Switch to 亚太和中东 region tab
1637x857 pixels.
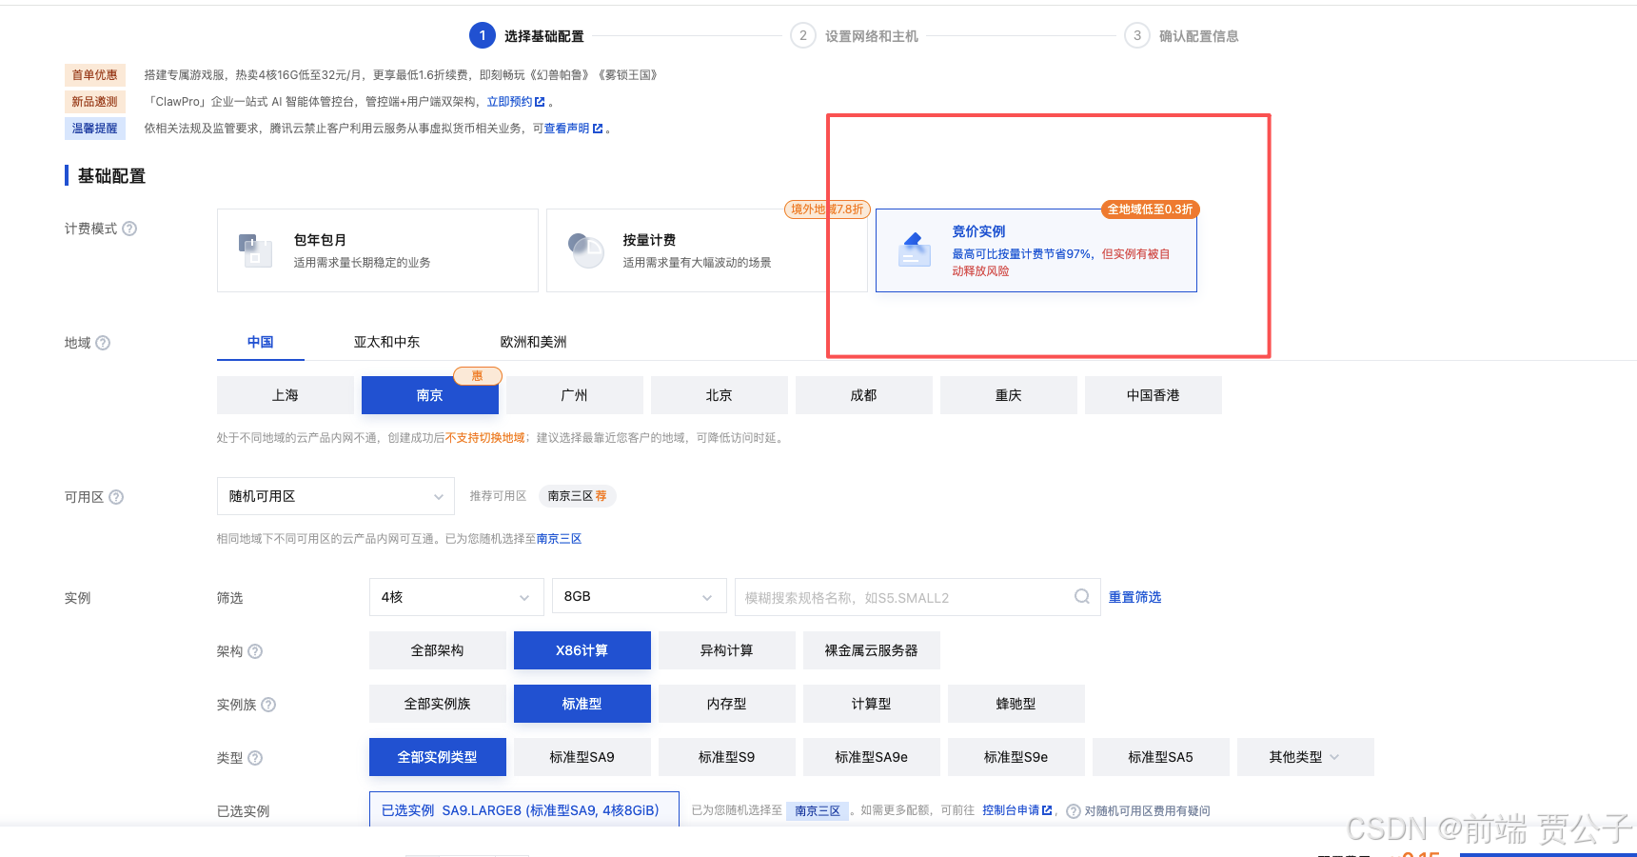[x=386, y=342]
